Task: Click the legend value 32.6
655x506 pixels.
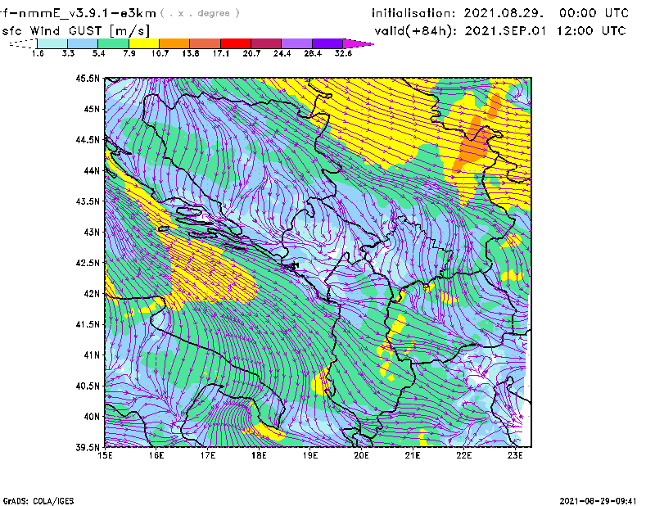Action: [x=343, y=53]
